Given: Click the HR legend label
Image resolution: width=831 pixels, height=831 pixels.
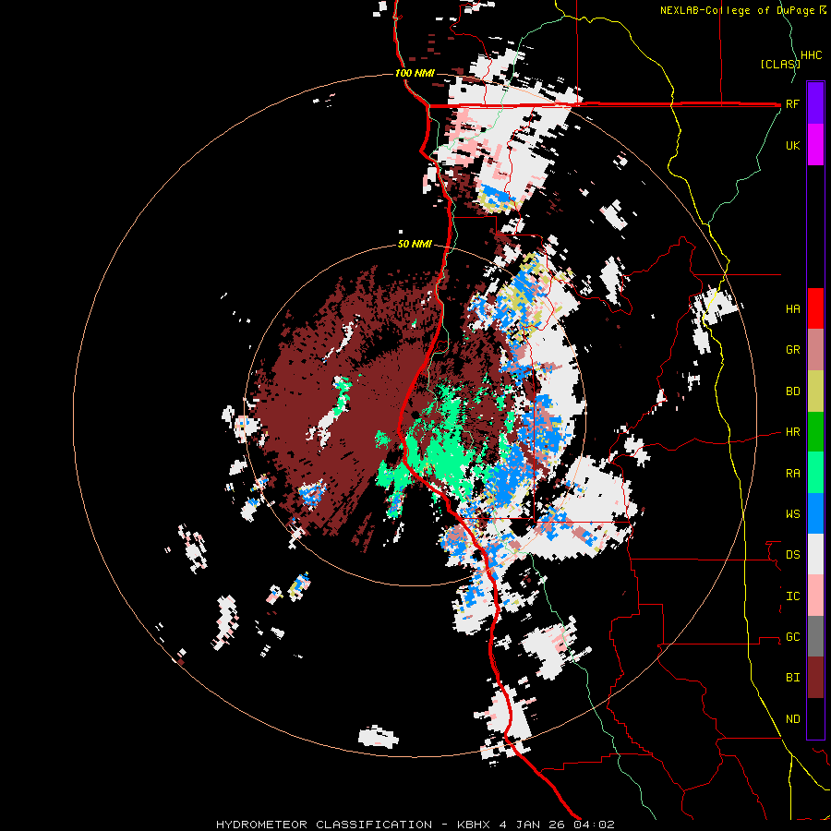Looking at the screenshot, I should (x=792, y=432).
